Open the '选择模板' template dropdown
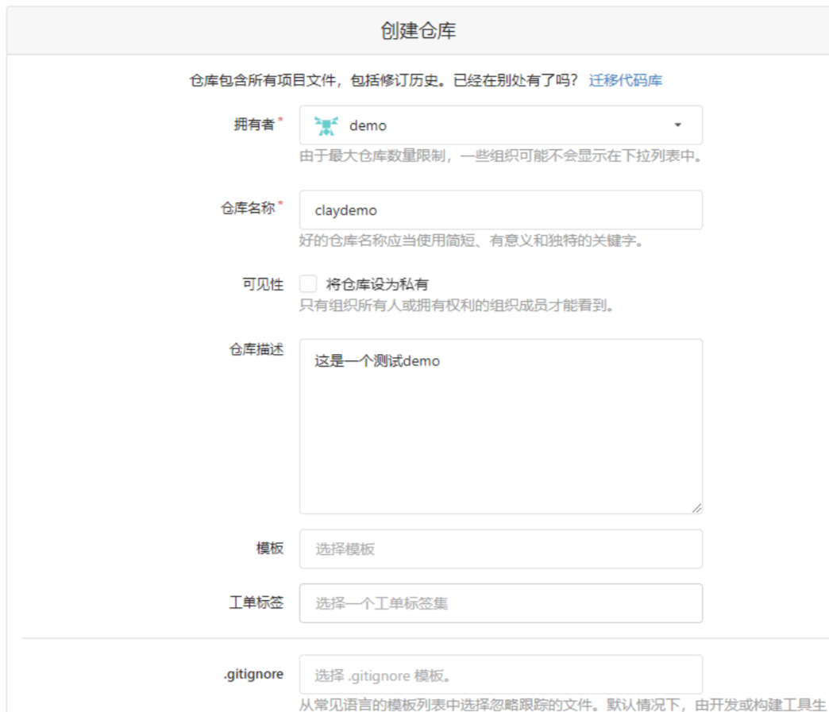 click(x=500, y=549)
